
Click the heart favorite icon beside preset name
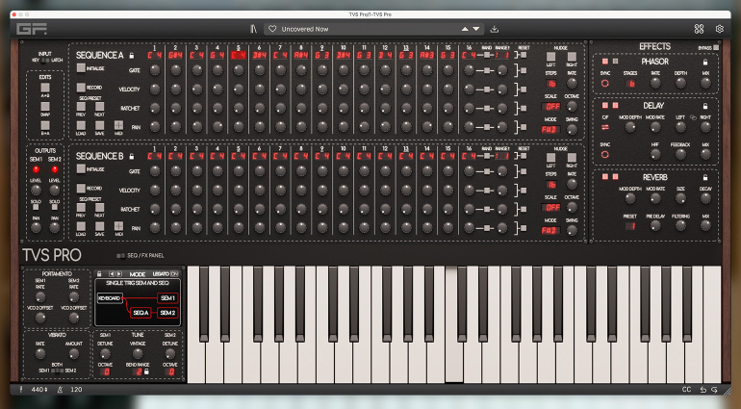point(272,29)
